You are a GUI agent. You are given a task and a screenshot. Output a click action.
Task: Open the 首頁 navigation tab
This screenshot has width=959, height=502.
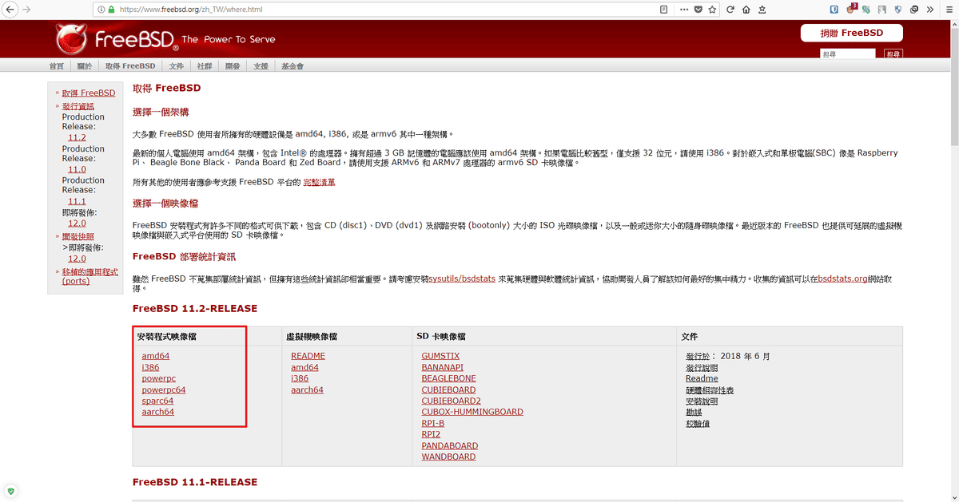coord(56,66)
